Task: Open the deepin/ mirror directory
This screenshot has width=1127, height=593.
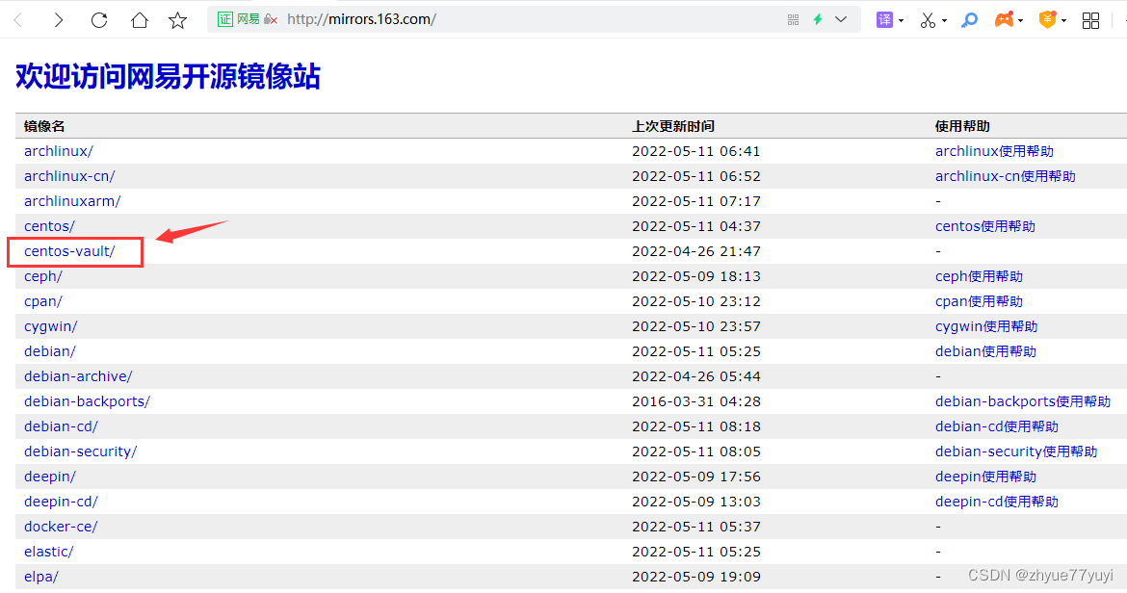Action: click(49, 477)
